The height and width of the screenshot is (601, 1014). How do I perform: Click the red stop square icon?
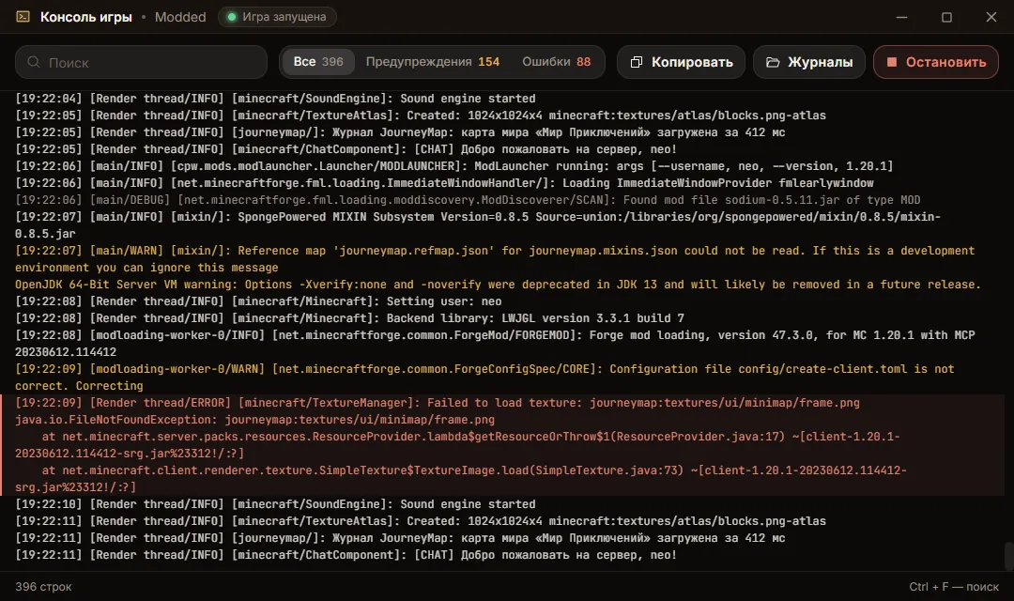[x=892, y=62]
